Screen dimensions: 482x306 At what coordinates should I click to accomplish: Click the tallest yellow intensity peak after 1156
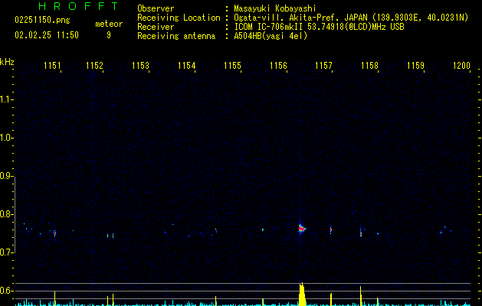click(302, 294)
